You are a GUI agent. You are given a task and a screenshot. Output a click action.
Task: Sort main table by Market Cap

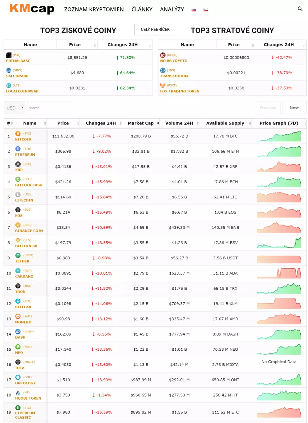[141, 123]
